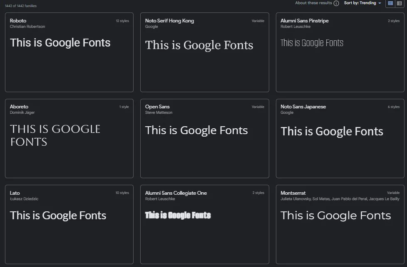Screen dimensions: 407x267
Task: Click 6 styles label on Noto Sans Japanese
Action: [394, 107]
